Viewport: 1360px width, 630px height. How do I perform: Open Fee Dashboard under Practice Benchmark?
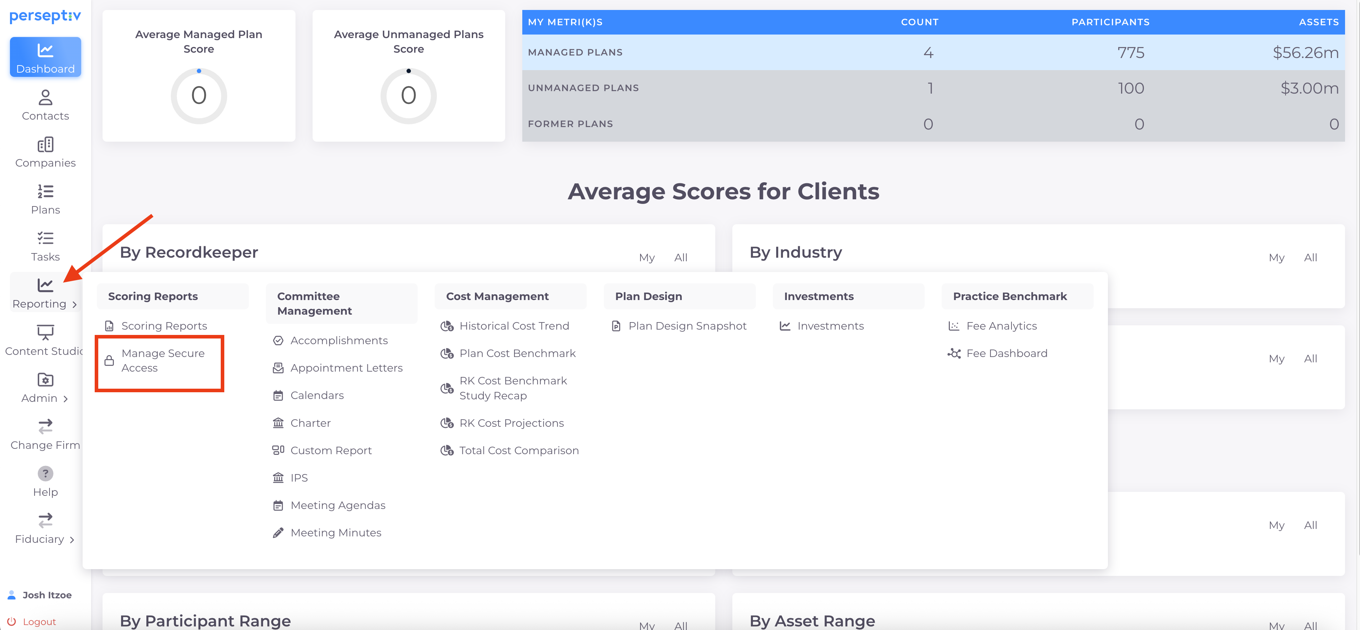click(1006, 353)
